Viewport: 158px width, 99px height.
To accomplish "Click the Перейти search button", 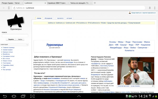I will pyautogui.click(x=11, y=39).
